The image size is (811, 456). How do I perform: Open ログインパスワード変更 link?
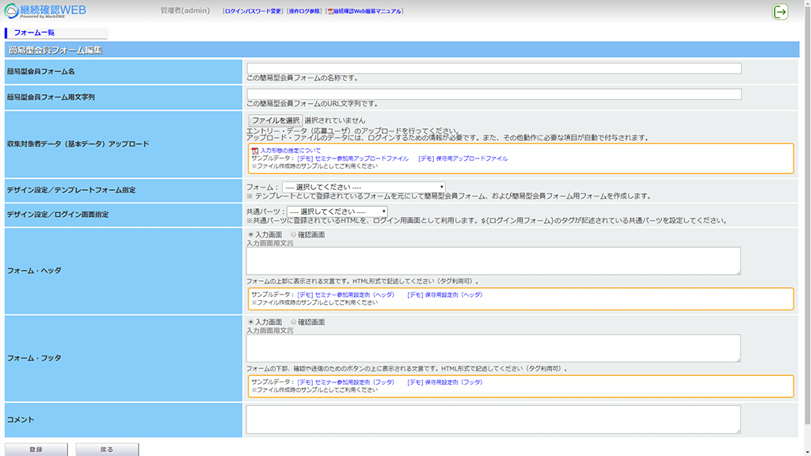[253, 11]
